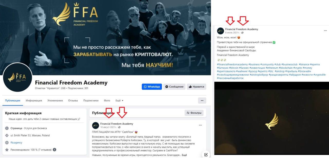Expand the Ещё tab dropdown
This screenshot has height=158, width=329.
(119, 101)
